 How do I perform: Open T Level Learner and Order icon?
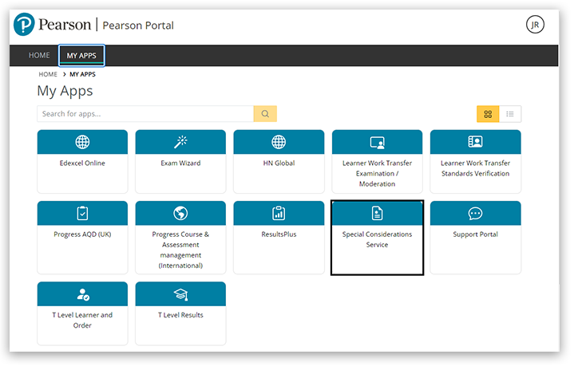click(x=82, y=294)
